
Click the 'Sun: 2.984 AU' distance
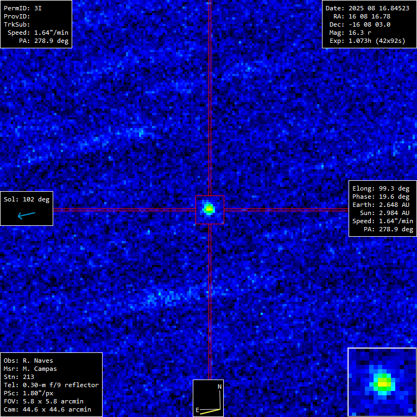384,213
